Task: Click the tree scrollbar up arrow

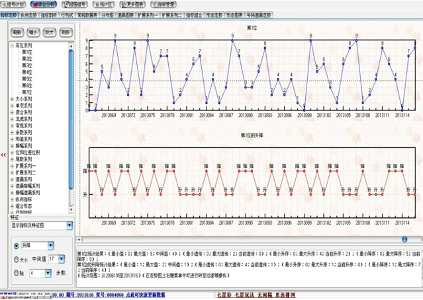Action: (x=71, y=46)
